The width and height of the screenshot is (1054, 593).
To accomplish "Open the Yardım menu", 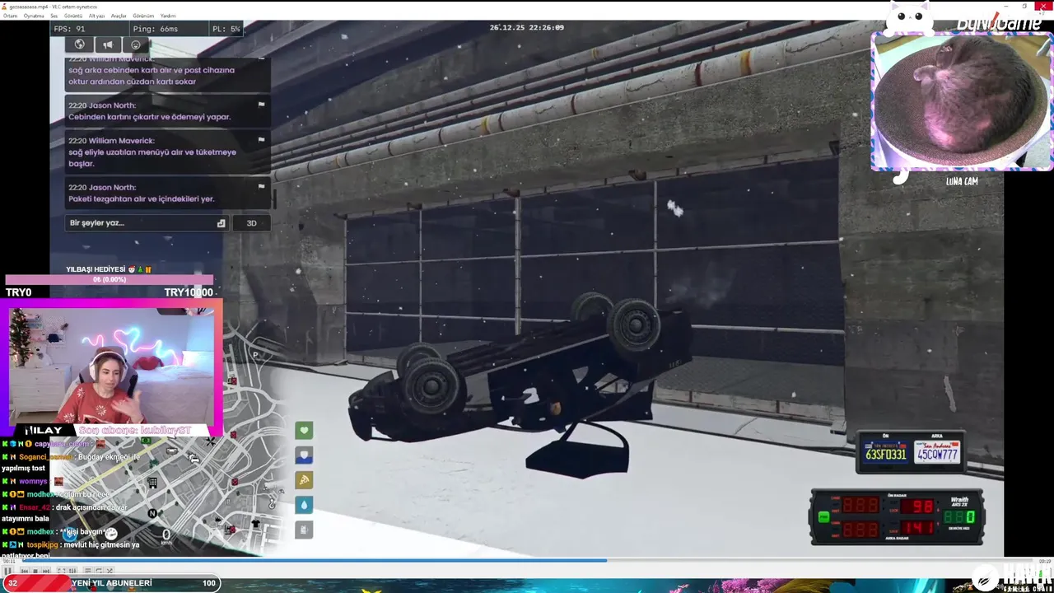I will pos(168,16).
